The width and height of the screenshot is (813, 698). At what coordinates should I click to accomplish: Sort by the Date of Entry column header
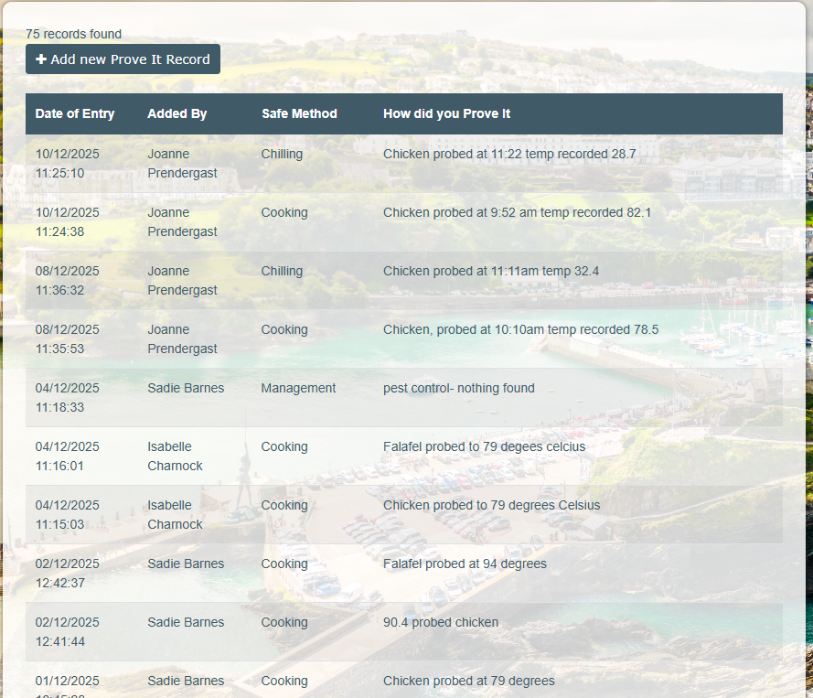pos(75,114)
